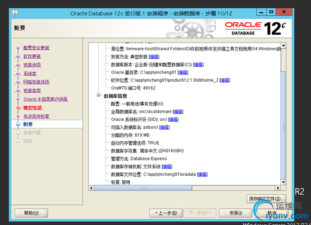
Task: Open the 网格安装选项 step
Action: coord(36,82)
